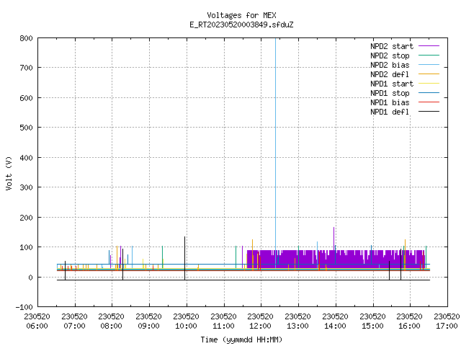Click the 12:00 time axis tick label
Viewport: 461px width, 346px height.
261,321
